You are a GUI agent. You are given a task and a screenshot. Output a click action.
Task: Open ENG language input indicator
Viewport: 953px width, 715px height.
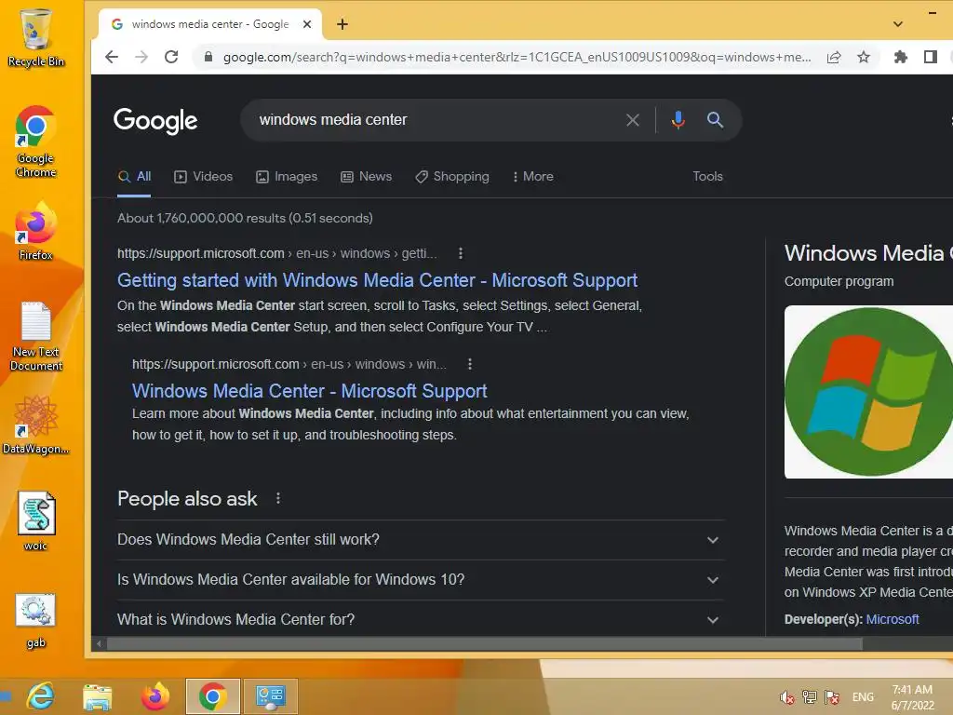pos(863,697)
